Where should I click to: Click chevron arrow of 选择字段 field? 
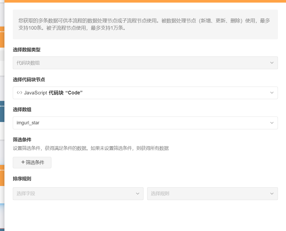138,194
